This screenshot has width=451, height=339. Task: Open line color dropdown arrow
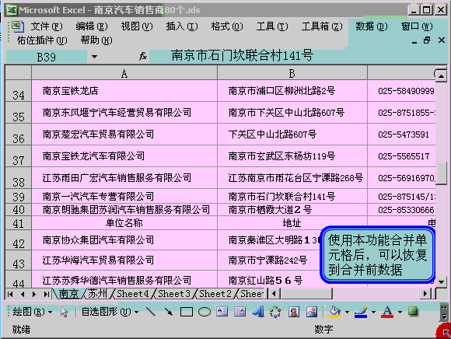point(373,312)
